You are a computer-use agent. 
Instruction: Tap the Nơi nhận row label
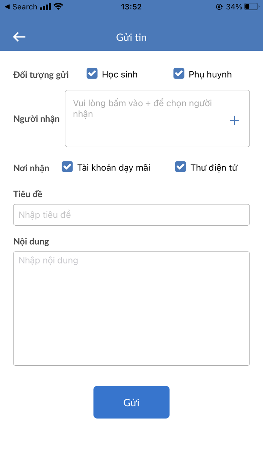click(31, 168)
